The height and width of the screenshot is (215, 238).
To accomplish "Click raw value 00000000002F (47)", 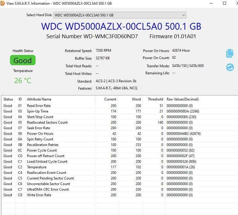I will [x=180, y=156].
